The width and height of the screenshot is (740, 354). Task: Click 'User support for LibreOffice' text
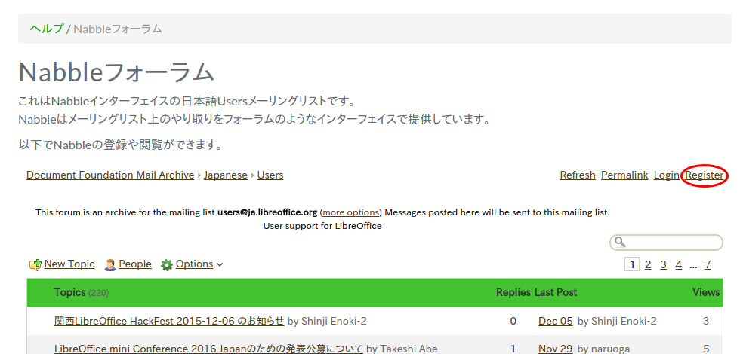pos(322,226)
